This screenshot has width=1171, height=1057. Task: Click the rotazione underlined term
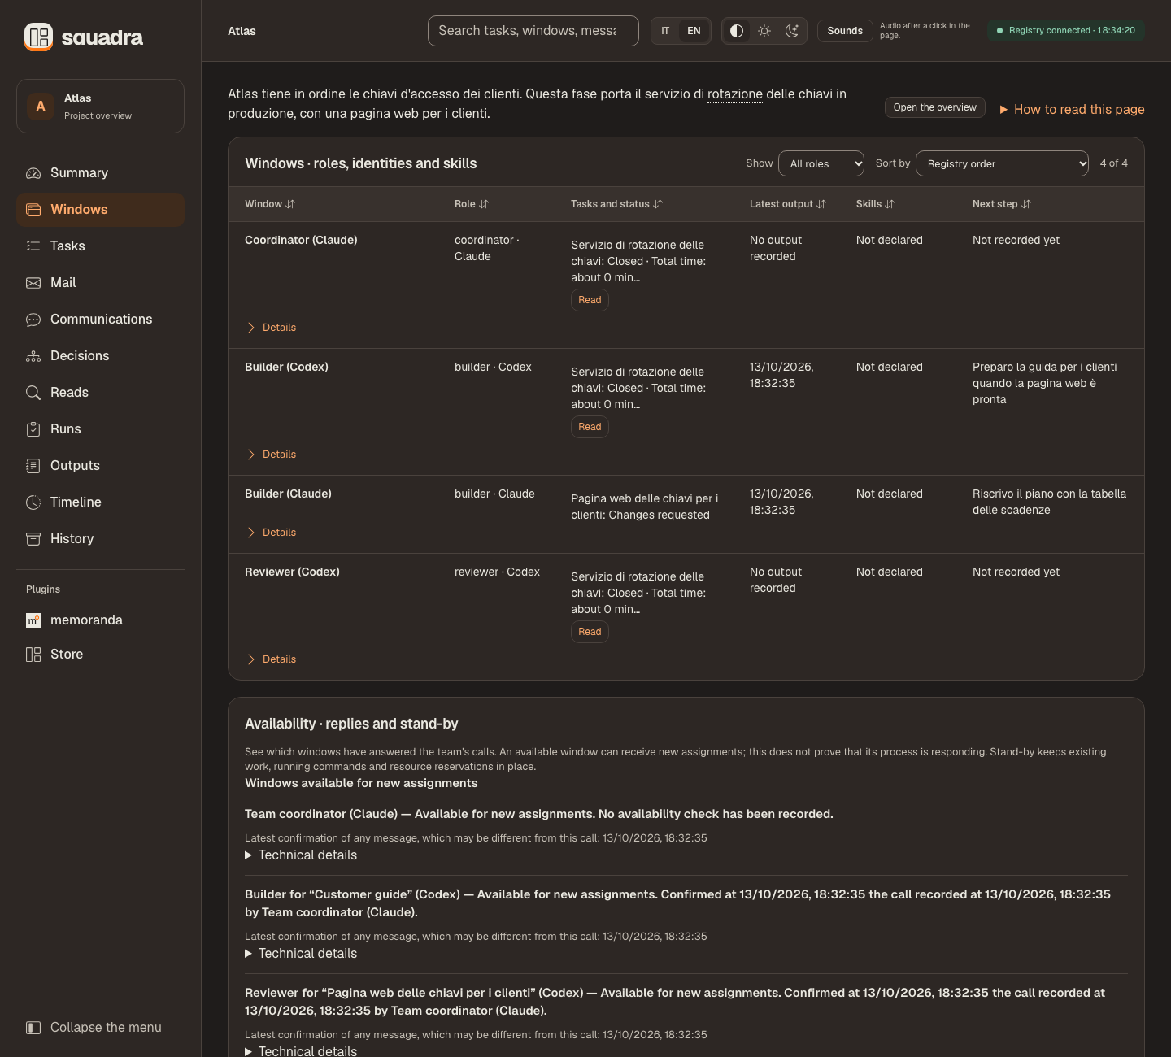point(735,94)
